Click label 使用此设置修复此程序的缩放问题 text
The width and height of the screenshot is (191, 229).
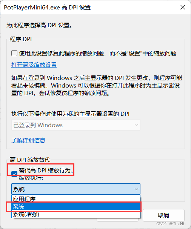pos(97,54)
